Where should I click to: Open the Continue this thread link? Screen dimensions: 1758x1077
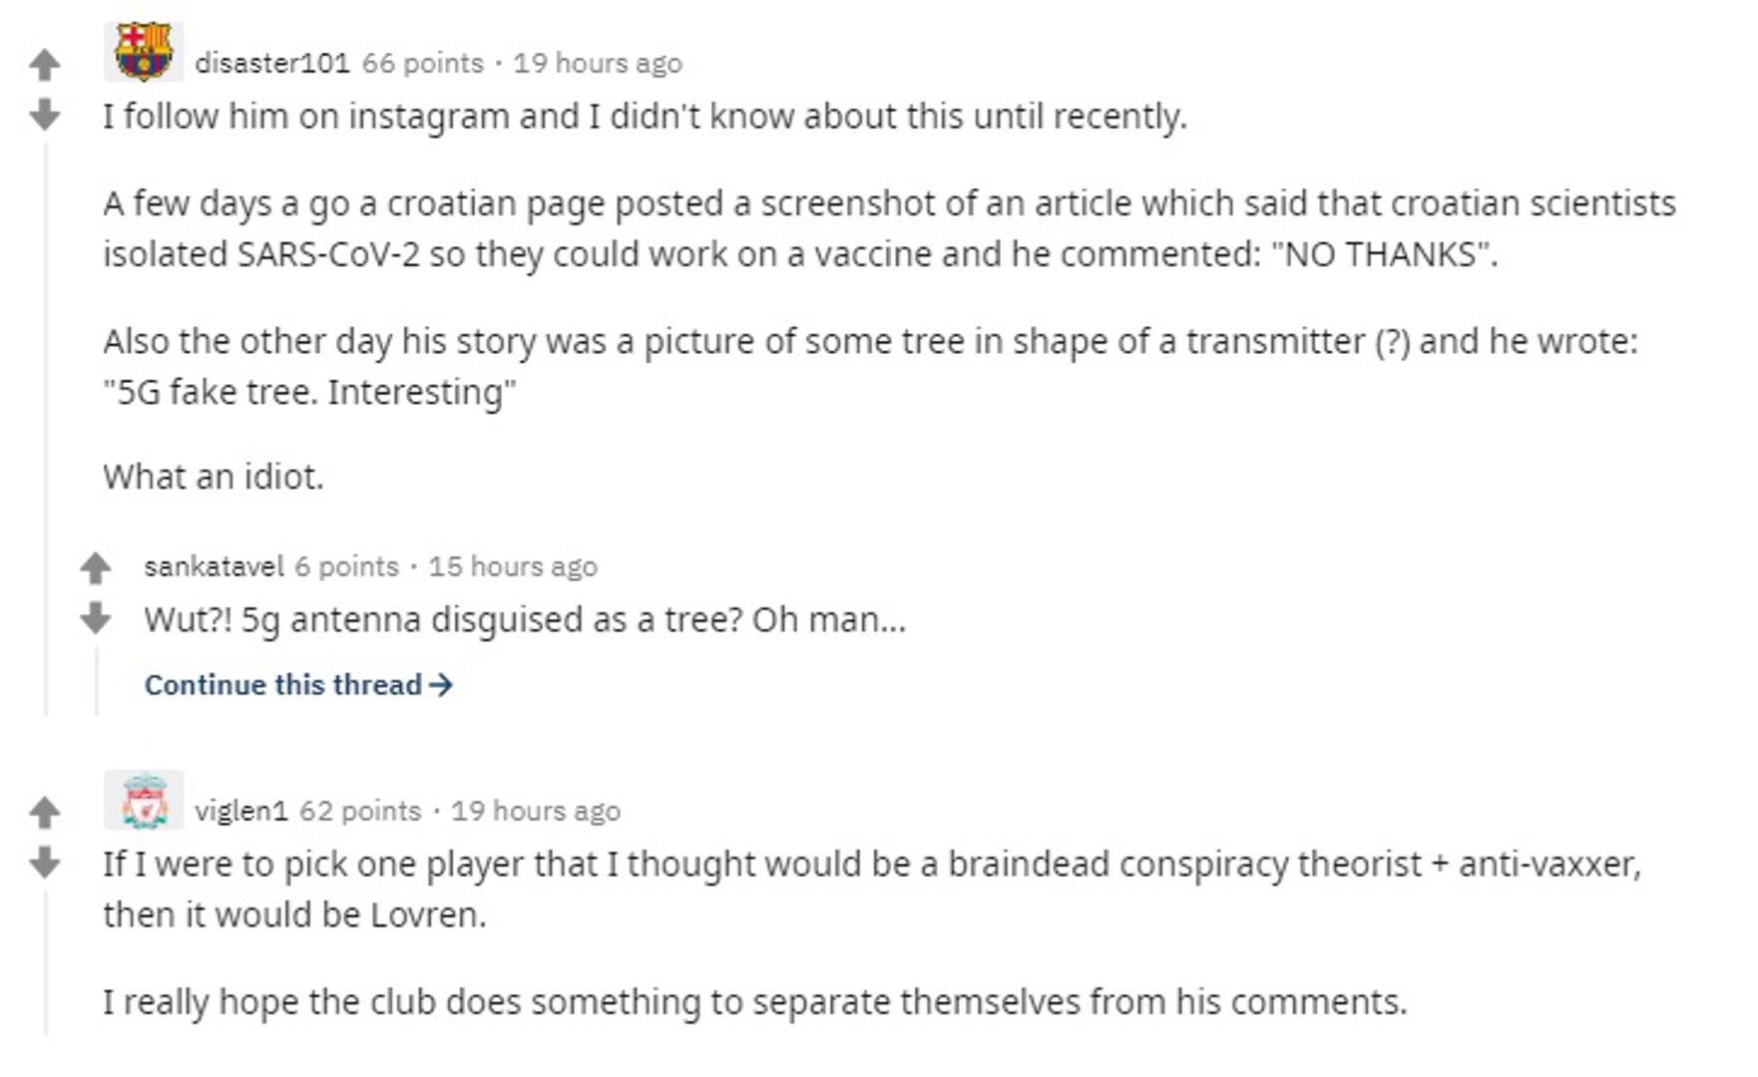click(283, 685)
